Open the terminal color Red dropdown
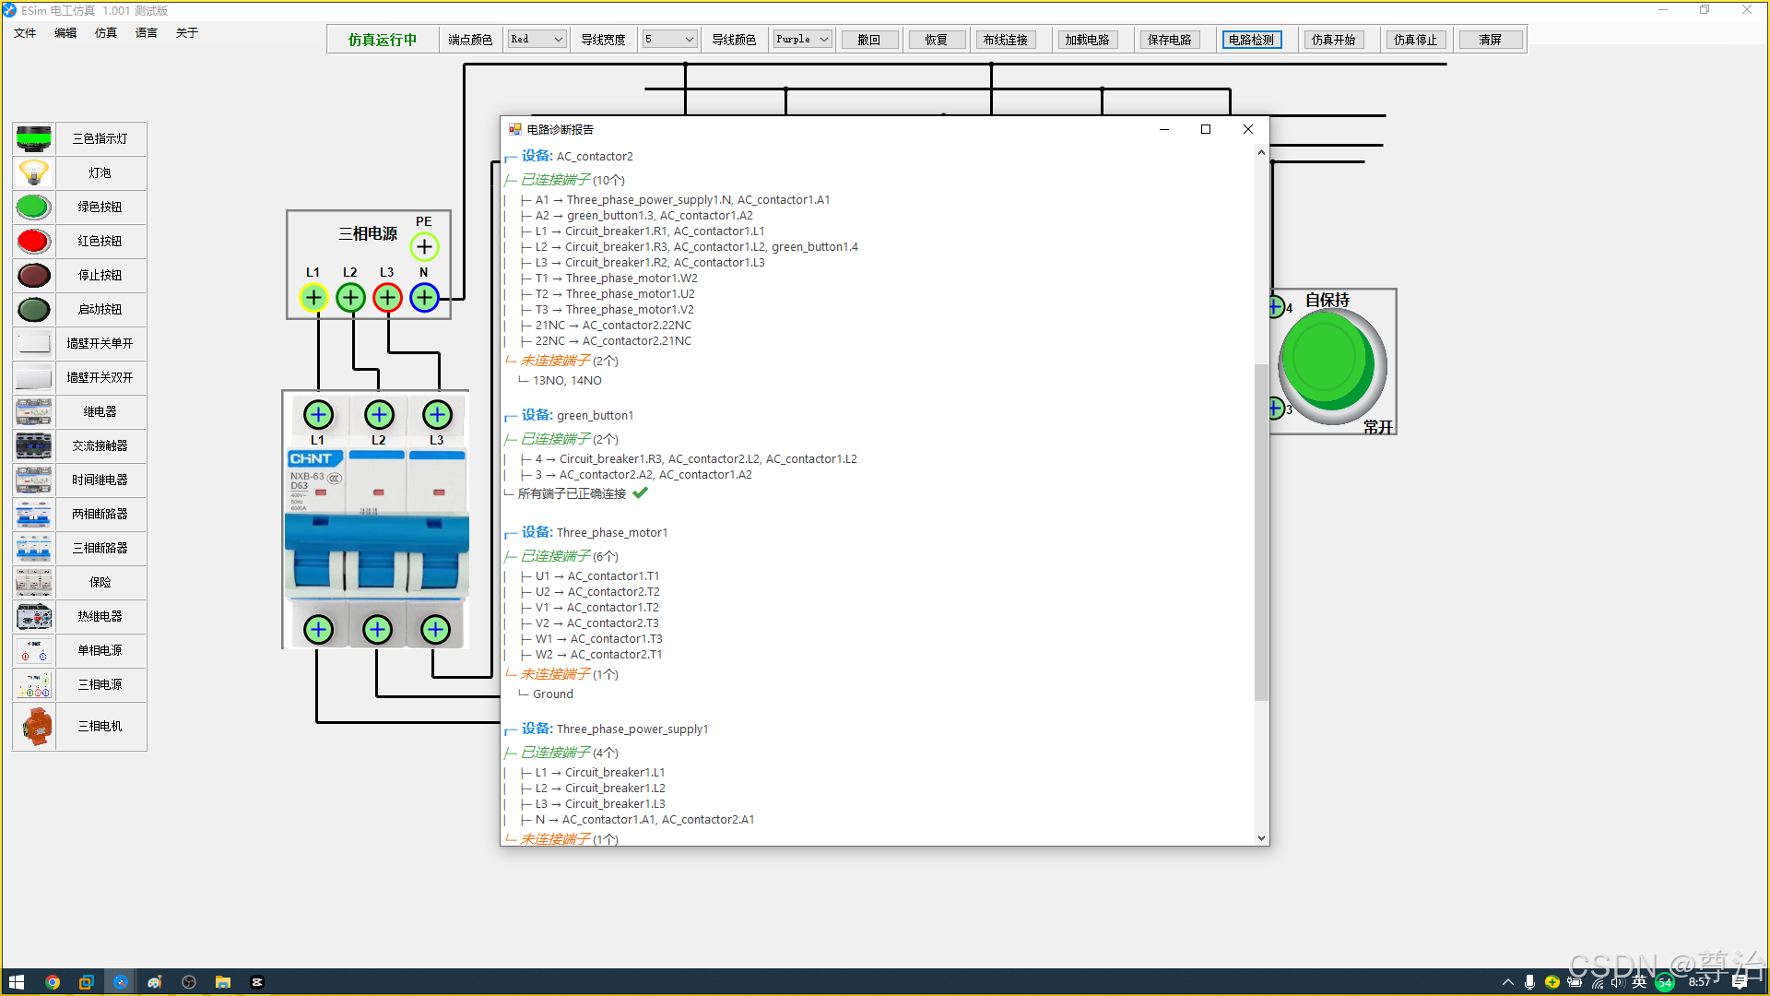The image size is (1770, 996). (537, 40)
